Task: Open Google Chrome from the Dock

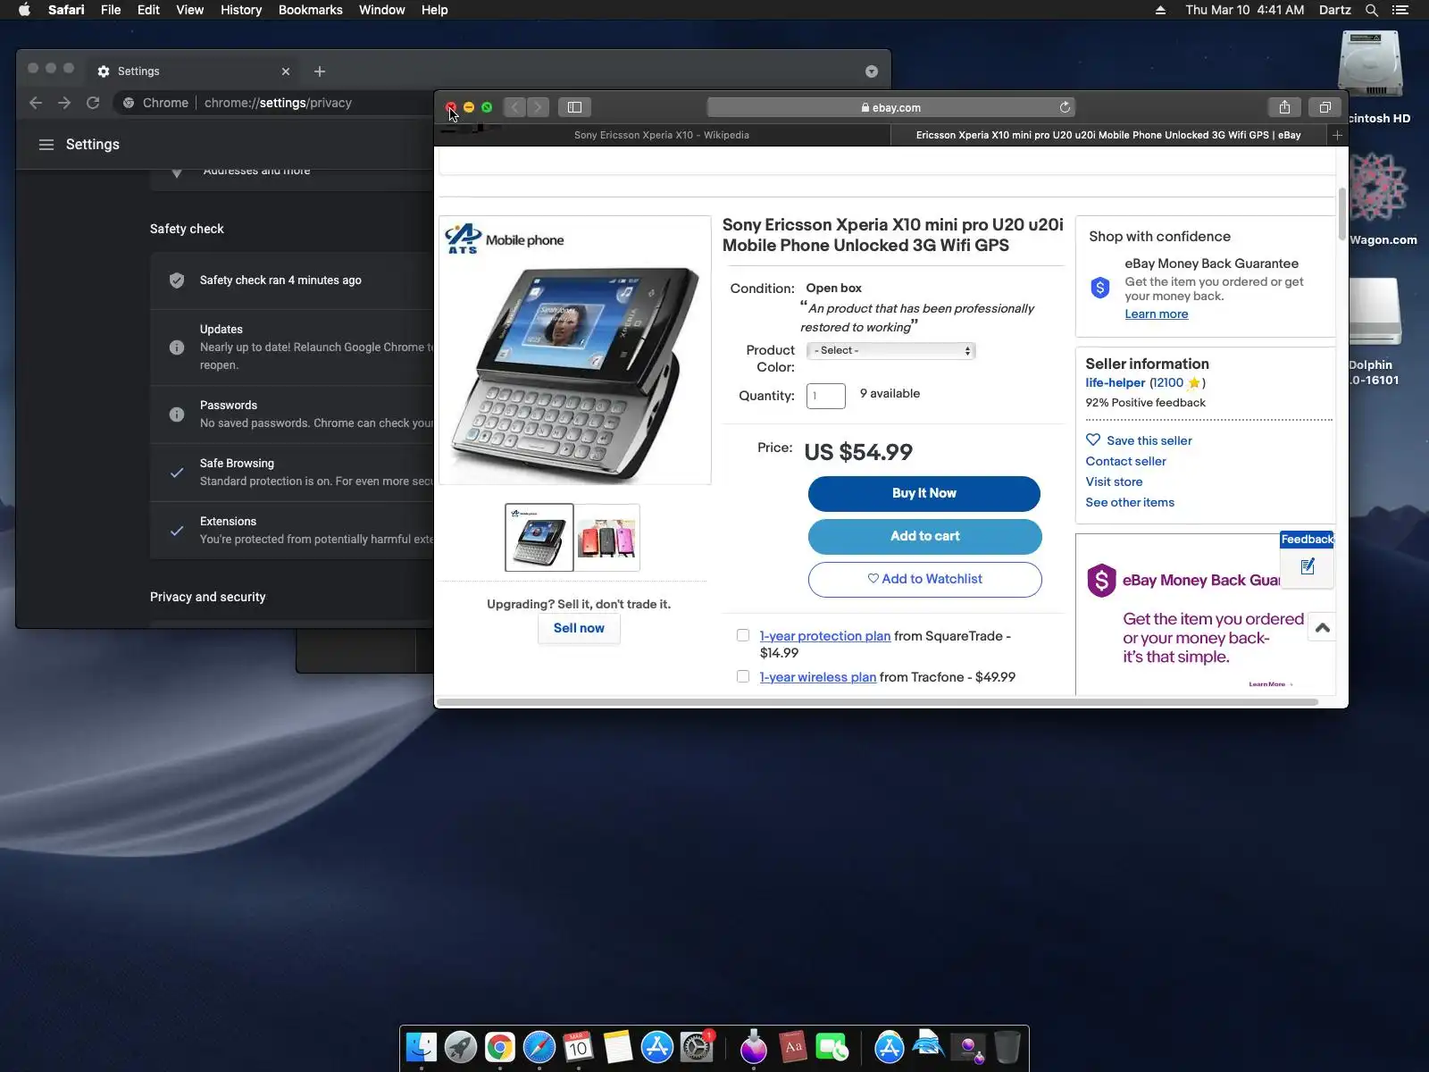Action: [500, 1047]
